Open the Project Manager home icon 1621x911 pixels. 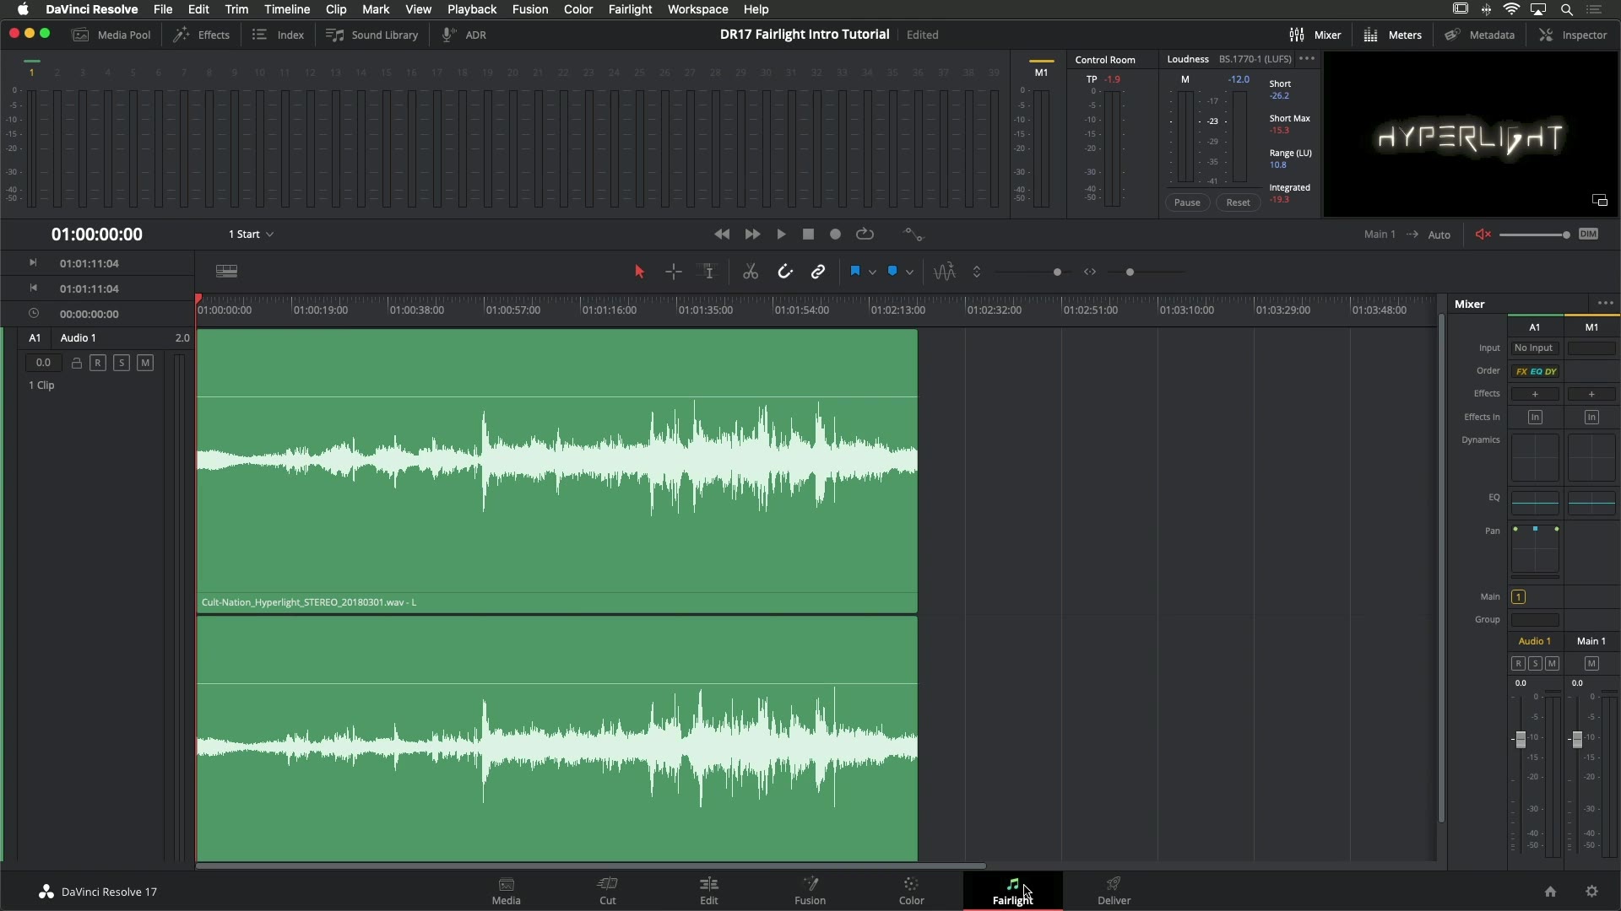coord(1550,892)
